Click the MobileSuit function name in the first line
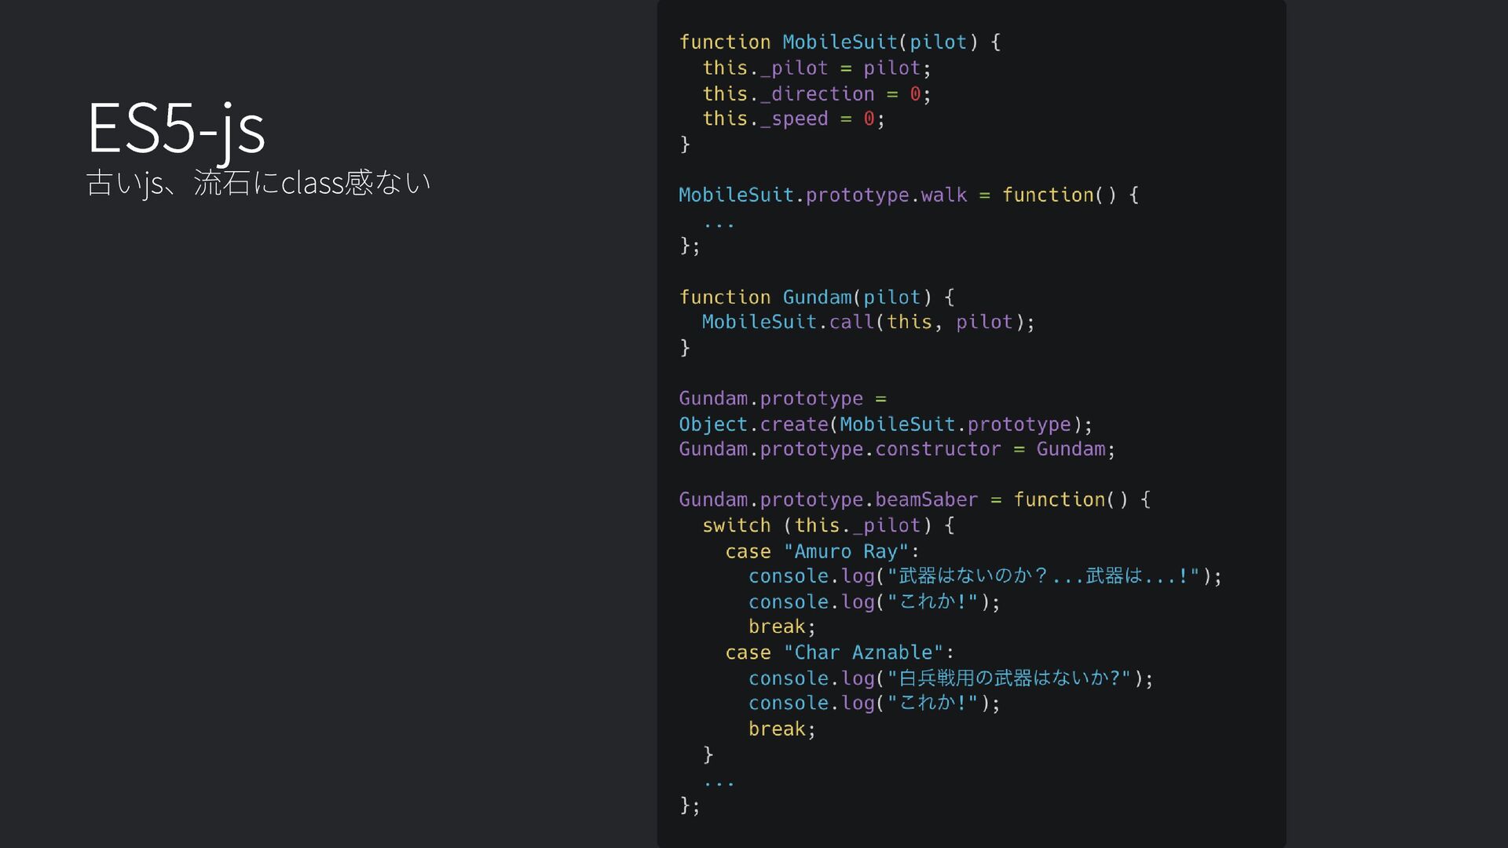Image resolution: width=1508 pixels, height=848 pixels. click(x=839, y=42)
